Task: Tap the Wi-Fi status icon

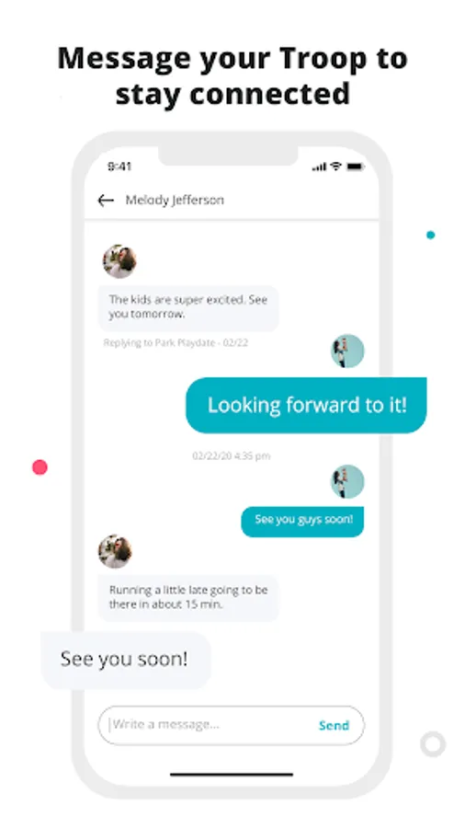Action: 335,167
